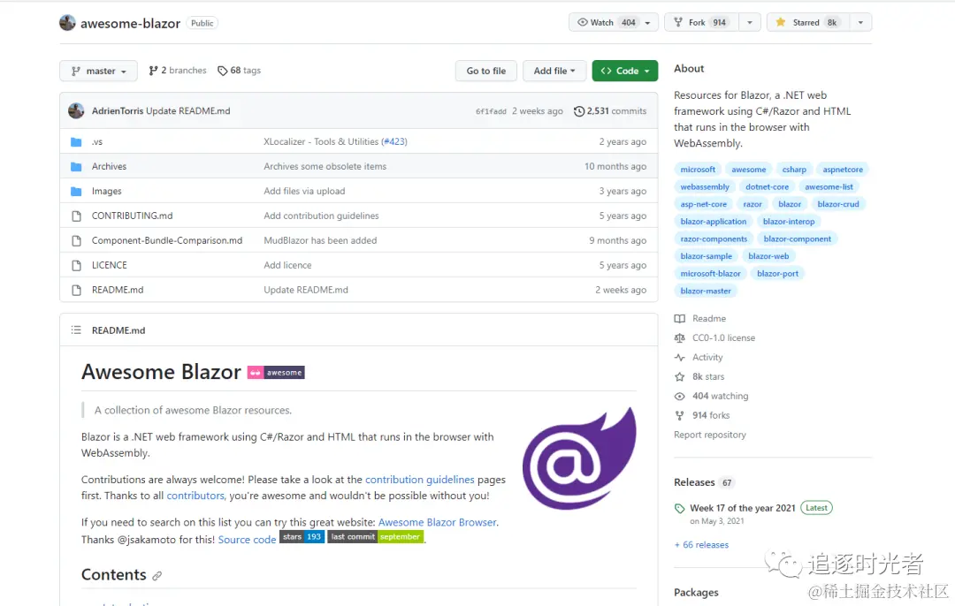Screen dimensions: 955x606
Task: Open the AdrienTorris author name
Action: coord(118,111)
